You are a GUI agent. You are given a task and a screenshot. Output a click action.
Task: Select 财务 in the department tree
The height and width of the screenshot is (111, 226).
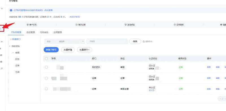coord(17,59)
